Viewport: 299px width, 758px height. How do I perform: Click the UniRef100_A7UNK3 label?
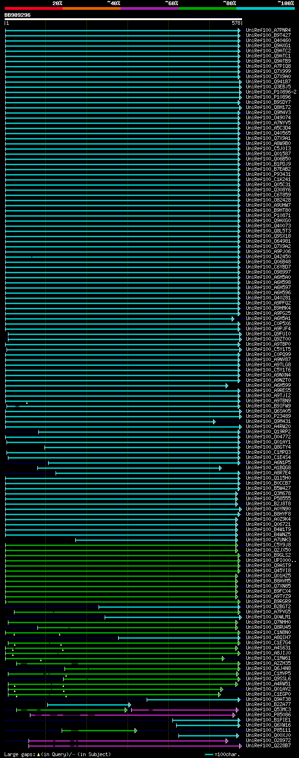coord(268,540)
